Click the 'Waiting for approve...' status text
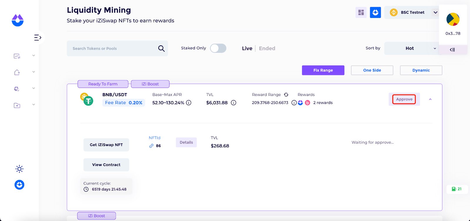Image resolution: width=470 pixels, height=221 pixels. click(x=372, y=143)
